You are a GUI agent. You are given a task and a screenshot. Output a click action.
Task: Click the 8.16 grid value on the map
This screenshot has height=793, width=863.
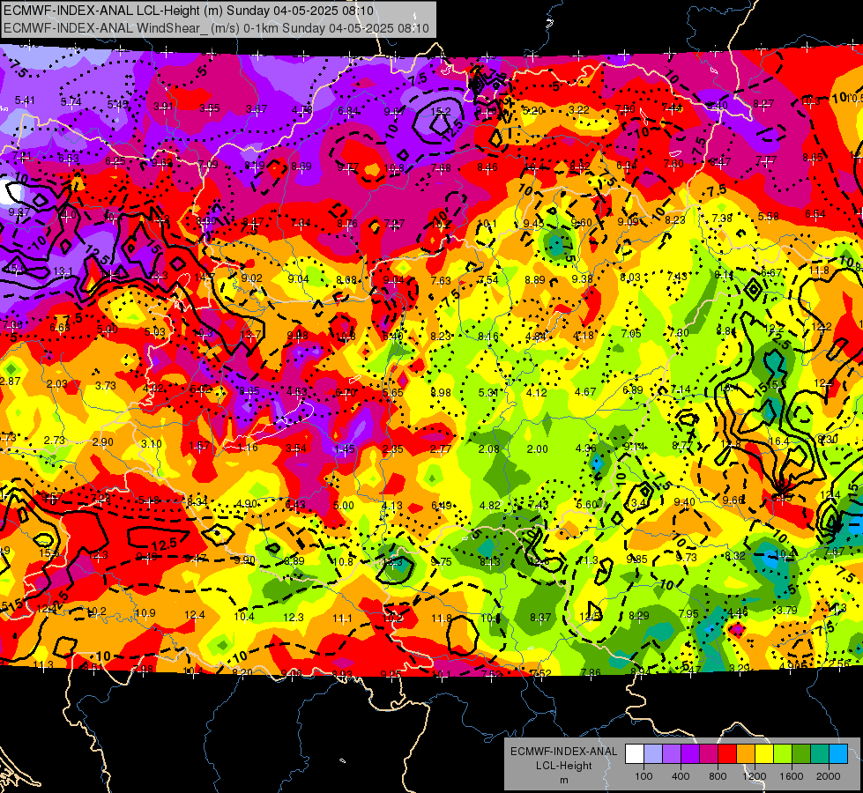(x=488, y=337)
